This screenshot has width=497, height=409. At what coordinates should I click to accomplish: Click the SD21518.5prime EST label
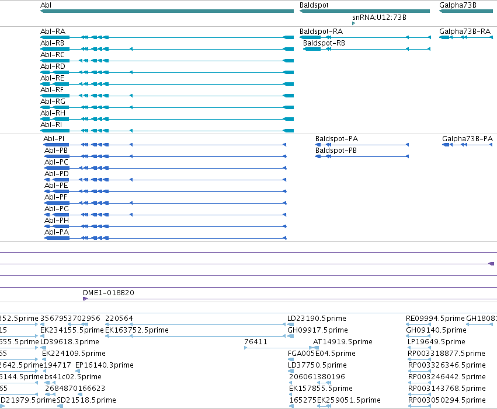coord(86,400)
